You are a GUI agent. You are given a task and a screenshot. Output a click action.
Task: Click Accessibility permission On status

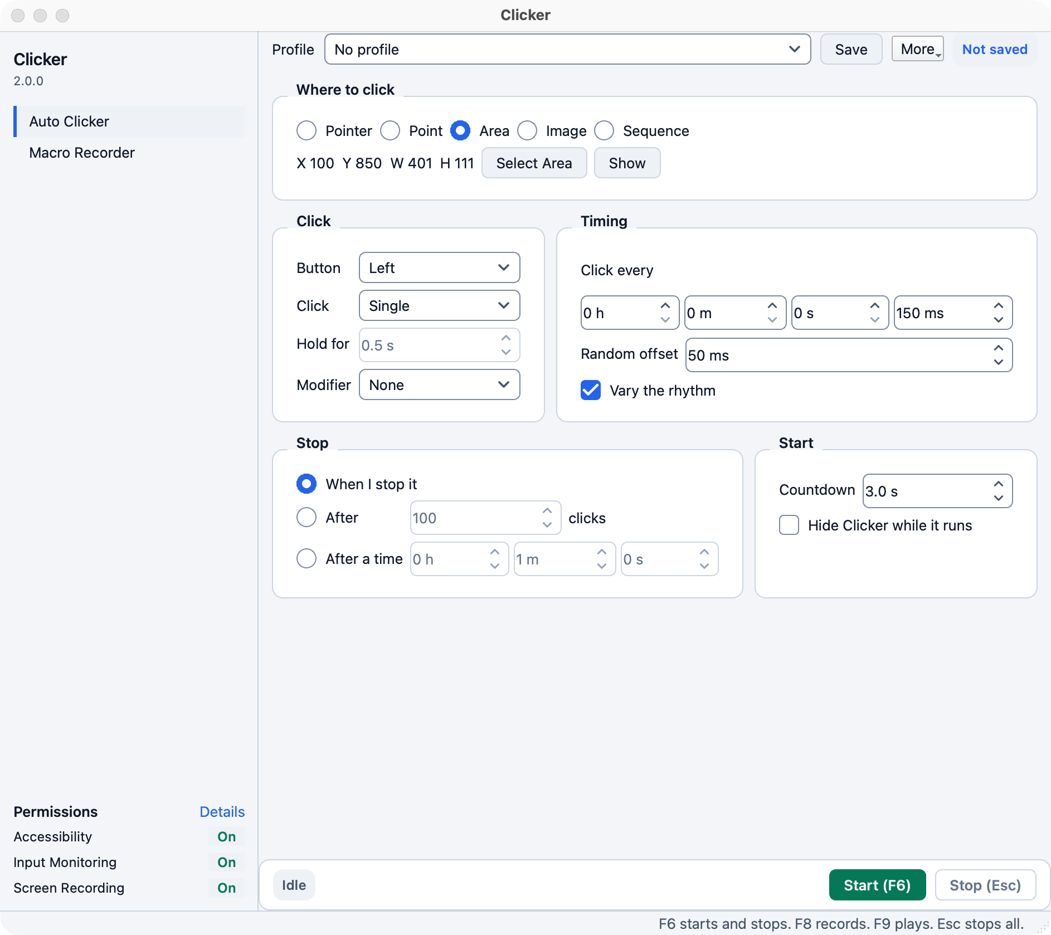[227, 836]
